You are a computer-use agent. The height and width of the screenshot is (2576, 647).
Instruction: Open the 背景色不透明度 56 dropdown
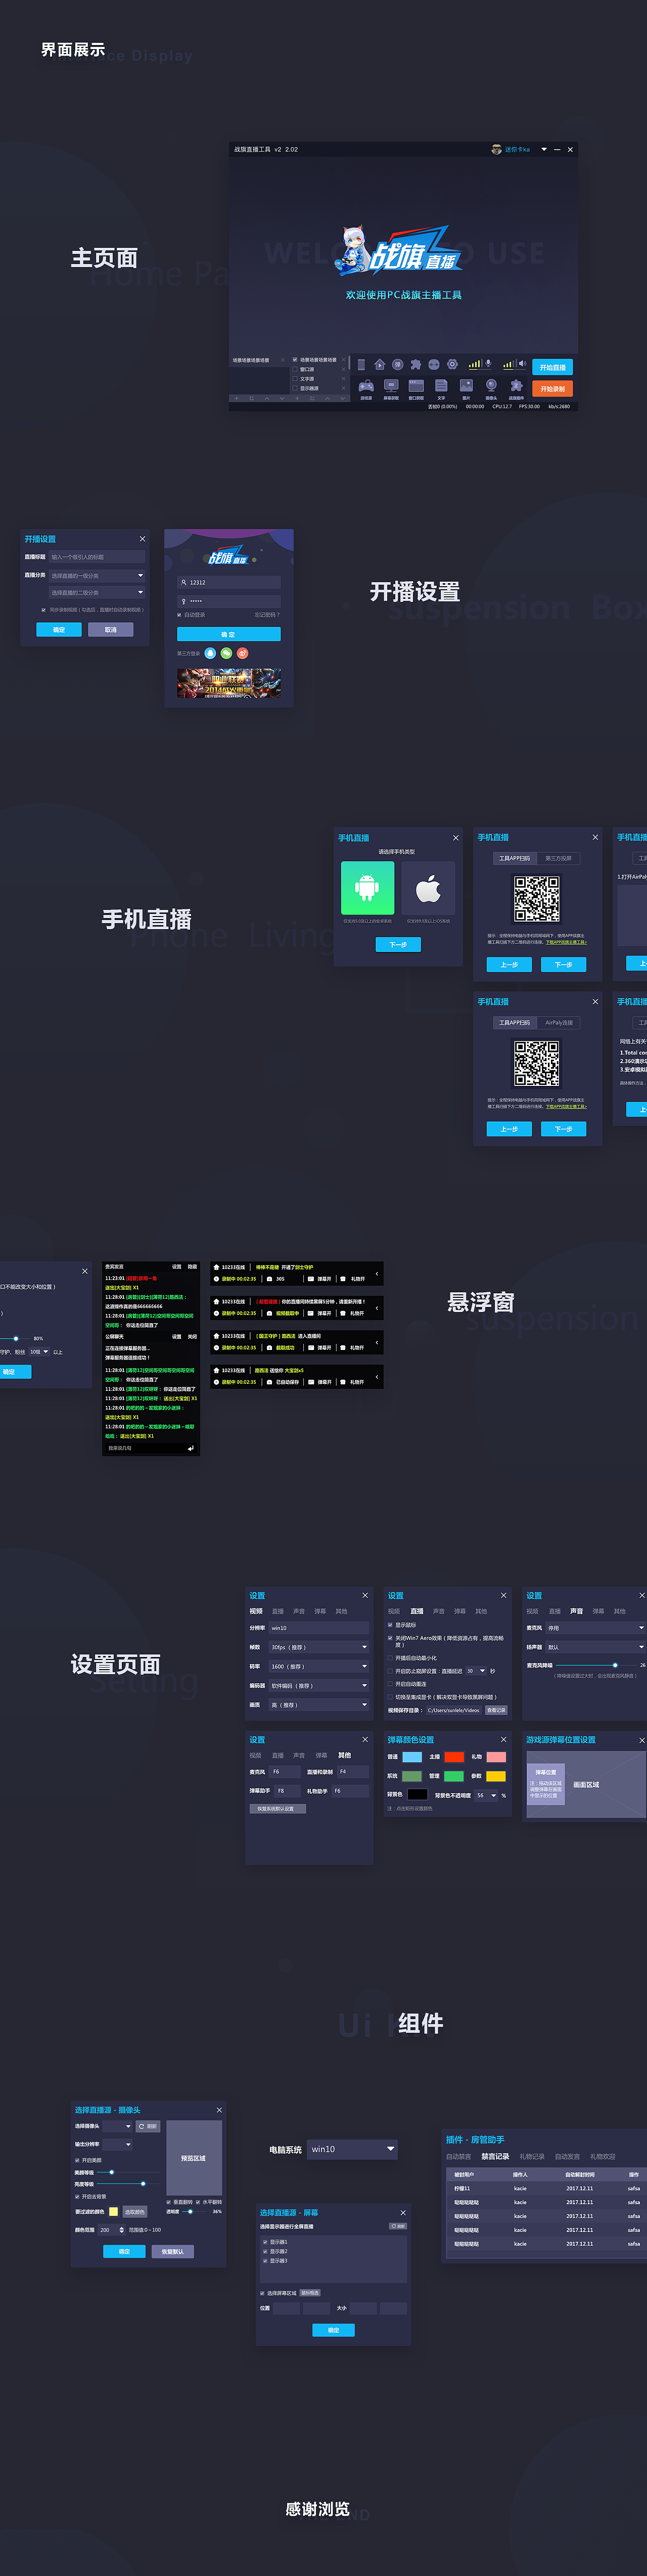(487, 1795)
